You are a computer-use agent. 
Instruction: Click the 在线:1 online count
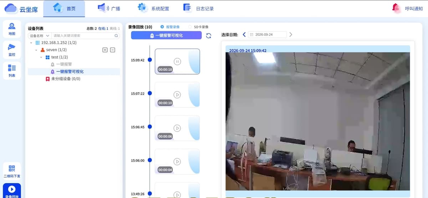[103, 29]
